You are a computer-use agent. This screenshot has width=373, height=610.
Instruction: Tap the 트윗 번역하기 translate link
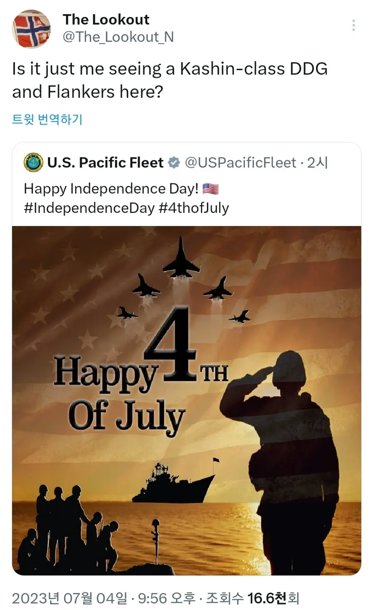(47, 119)
